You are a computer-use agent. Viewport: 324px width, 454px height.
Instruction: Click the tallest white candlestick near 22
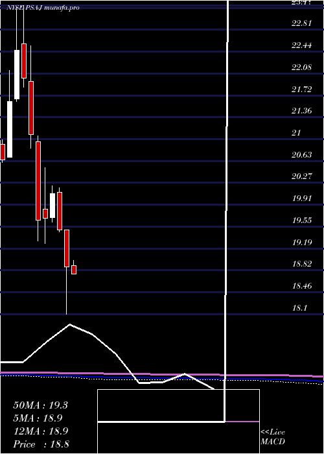point(17,75)
